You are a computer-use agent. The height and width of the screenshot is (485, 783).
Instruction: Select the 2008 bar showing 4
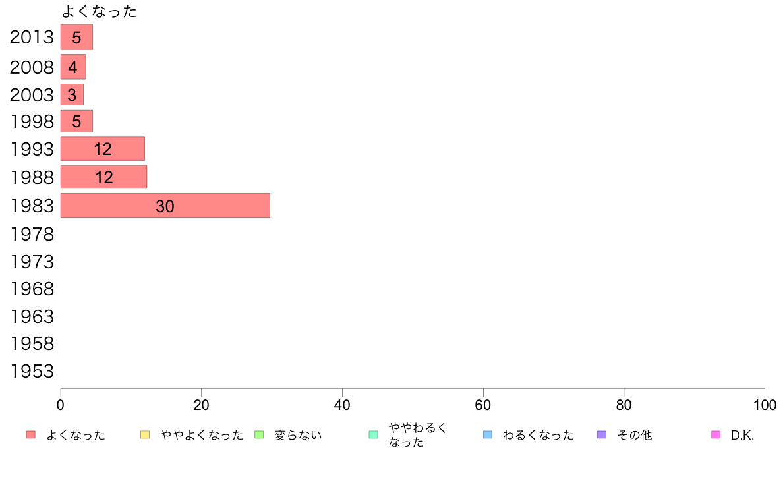tap(73, 67)
